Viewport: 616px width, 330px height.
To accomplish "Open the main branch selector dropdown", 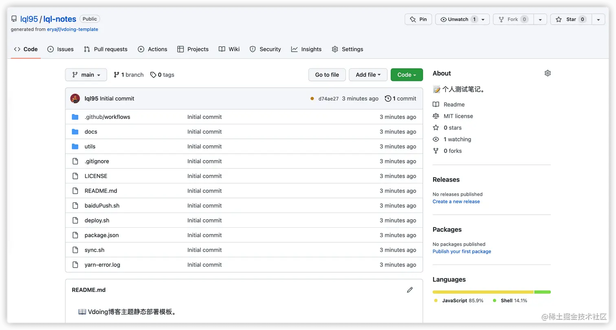I will point(86,75).
